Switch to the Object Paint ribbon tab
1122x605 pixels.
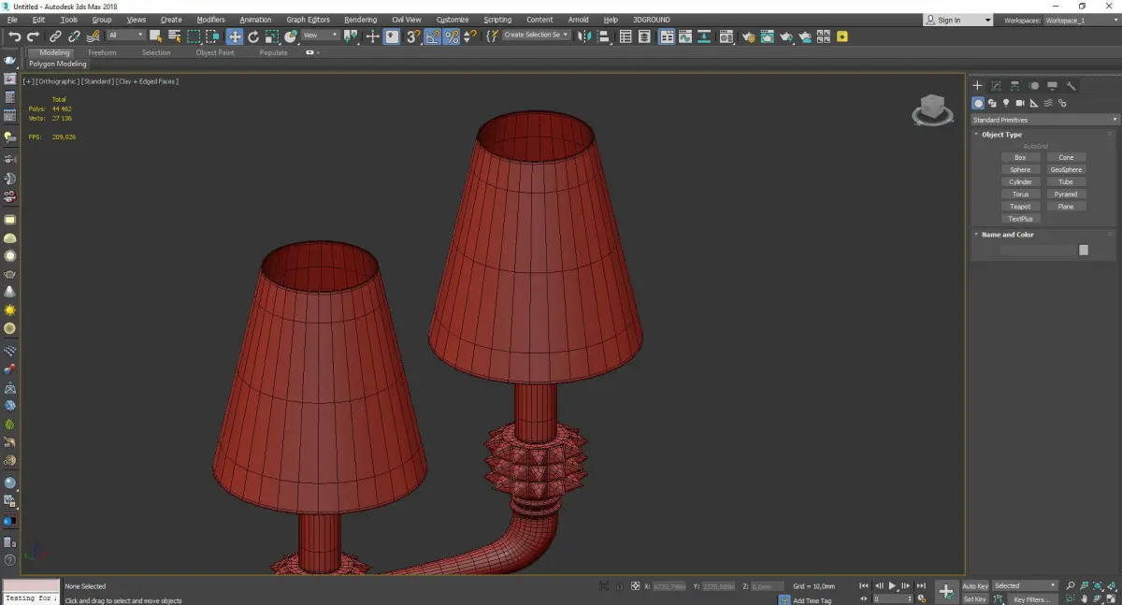click(x=215, y=53)
